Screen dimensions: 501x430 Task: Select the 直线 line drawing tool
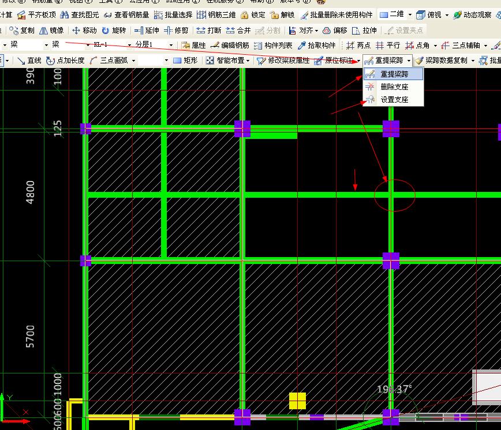29,61
